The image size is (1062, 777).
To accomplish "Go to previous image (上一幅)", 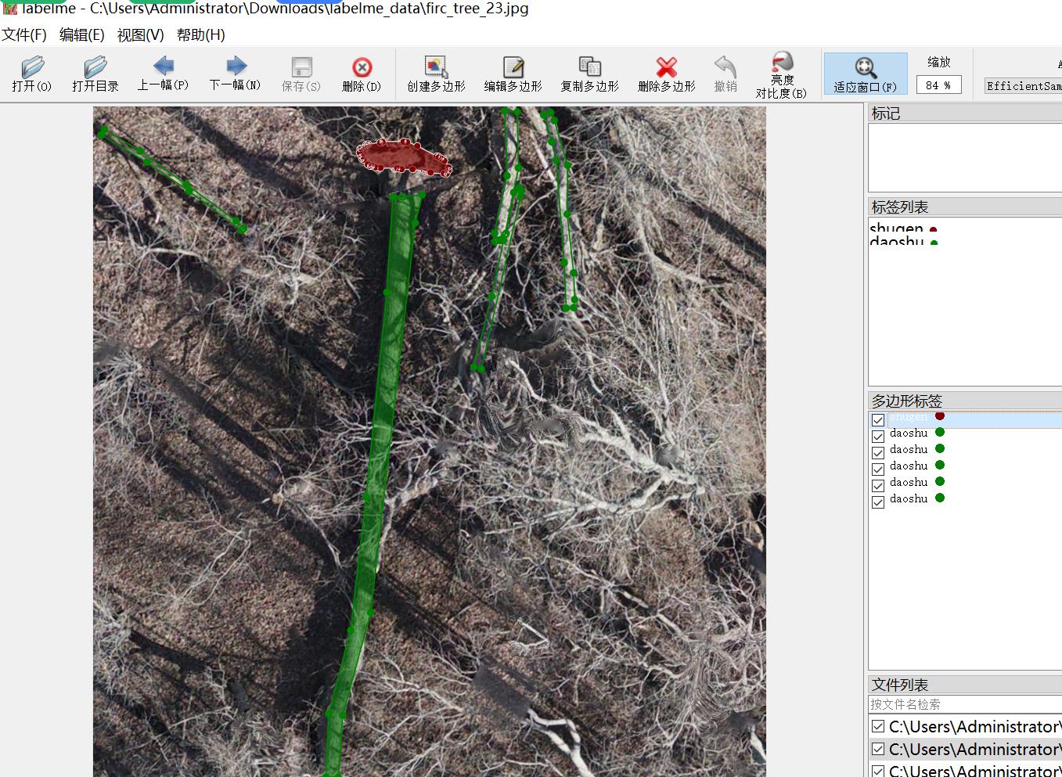I will tap(163, 74).
